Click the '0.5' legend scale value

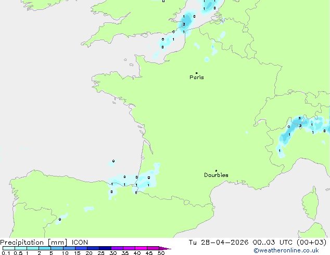18,253
